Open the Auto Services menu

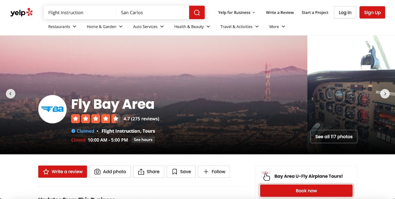click(148, 27)
